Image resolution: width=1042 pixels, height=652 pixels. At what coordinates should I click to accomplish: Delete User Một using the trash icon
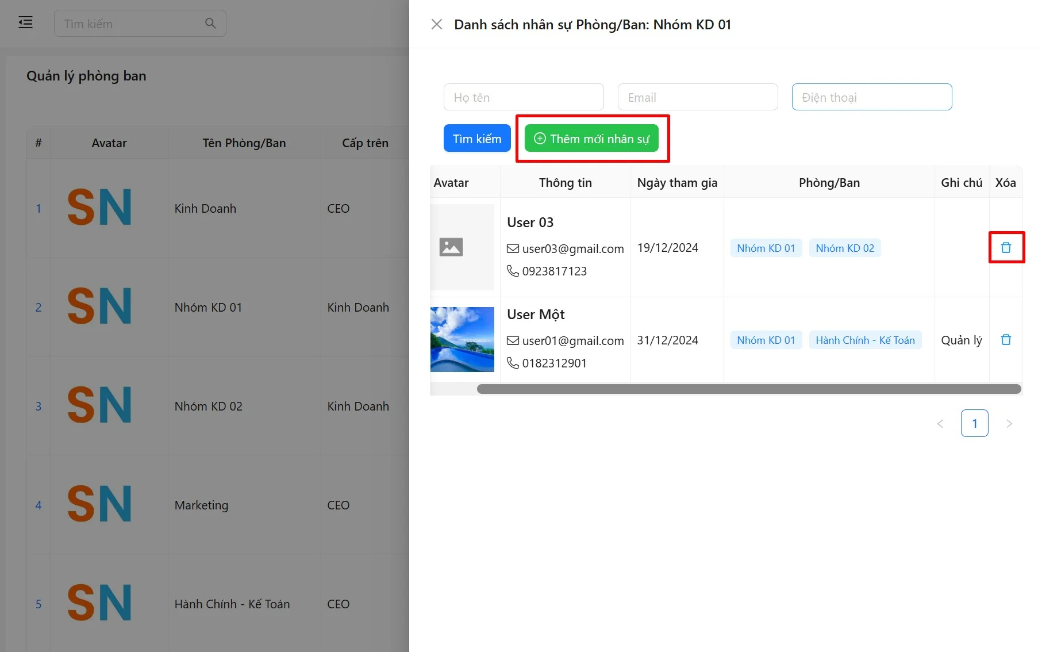click(1006, 340)
